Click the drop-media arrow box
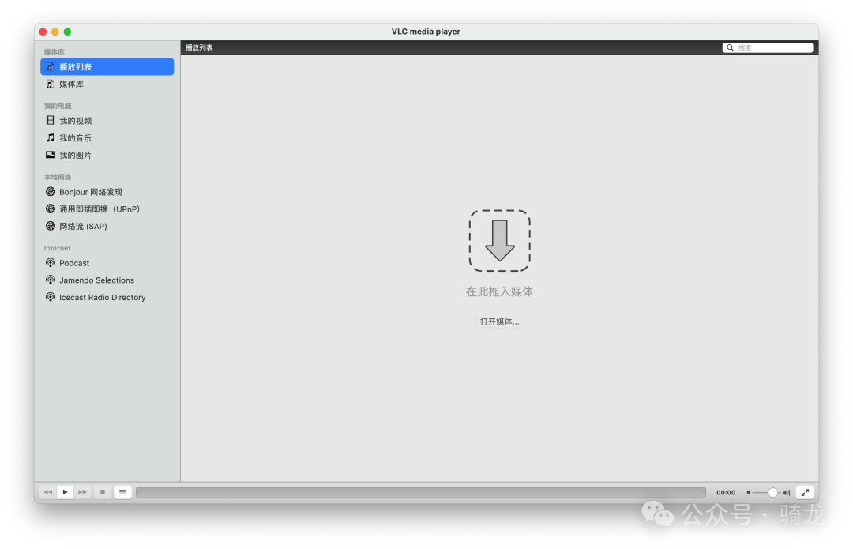The height and width of the screenshot is (549, 853). [x=499, y=240]
